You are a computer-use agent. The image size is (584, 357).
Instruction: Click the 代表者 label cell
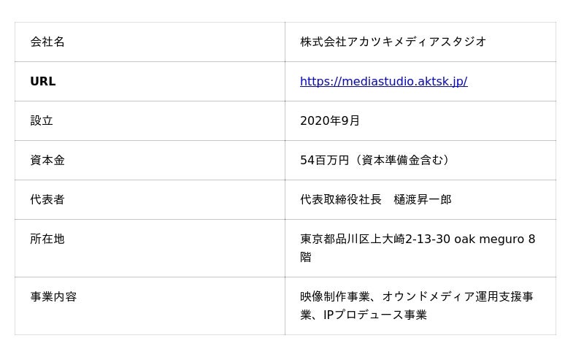(x=47, y=200)
